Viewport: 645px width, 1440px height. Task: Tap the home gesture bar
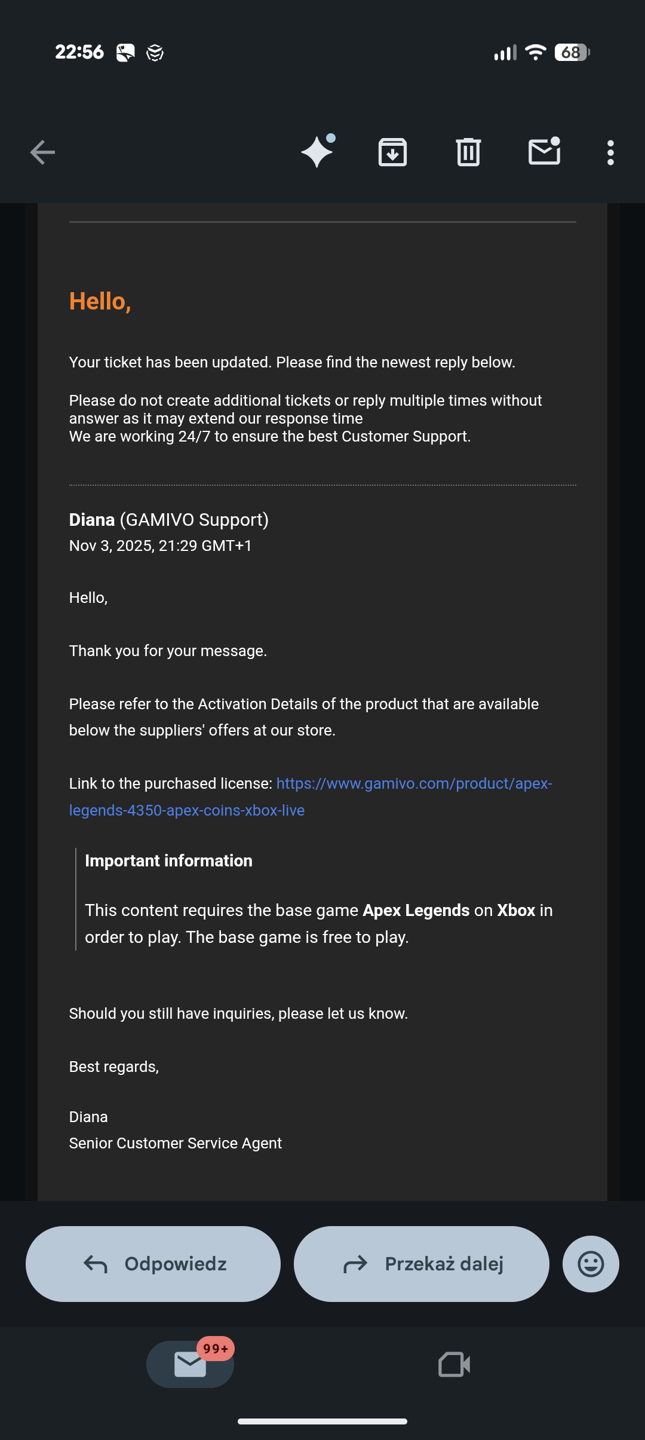pos(322,1421)
